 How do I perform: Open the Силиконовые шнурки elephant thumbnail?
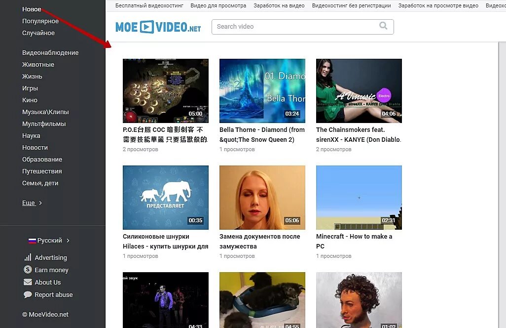point(166,198)
